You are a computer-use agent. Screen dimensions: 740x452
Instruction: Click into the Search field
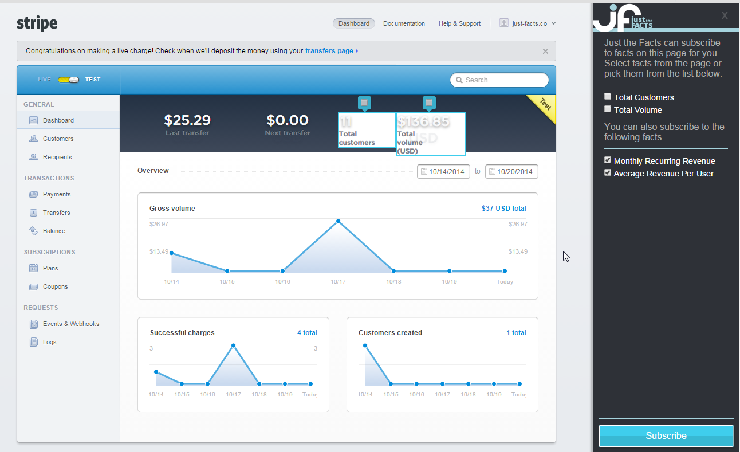(499, 80)
